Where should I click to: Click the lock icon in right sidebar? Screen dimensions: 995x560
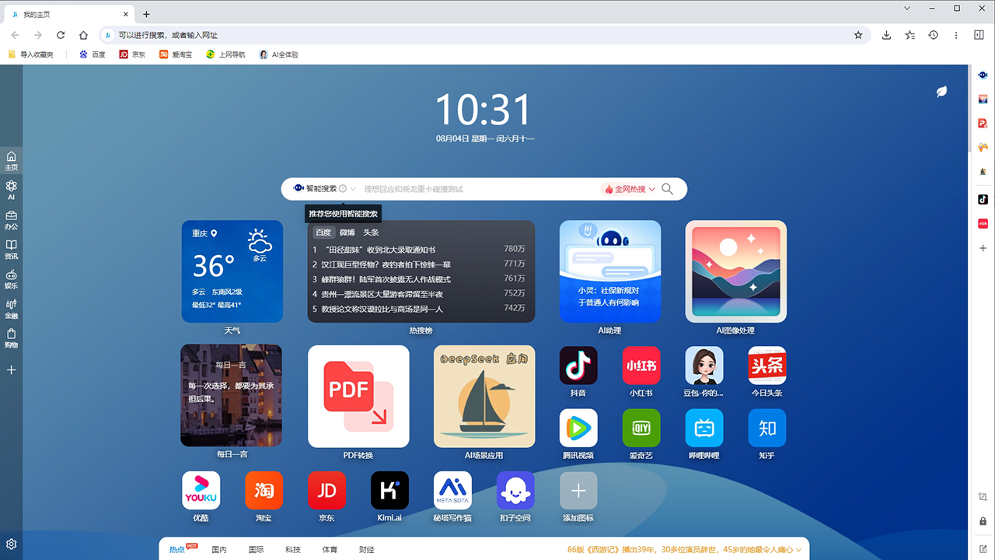coord(983,521)
